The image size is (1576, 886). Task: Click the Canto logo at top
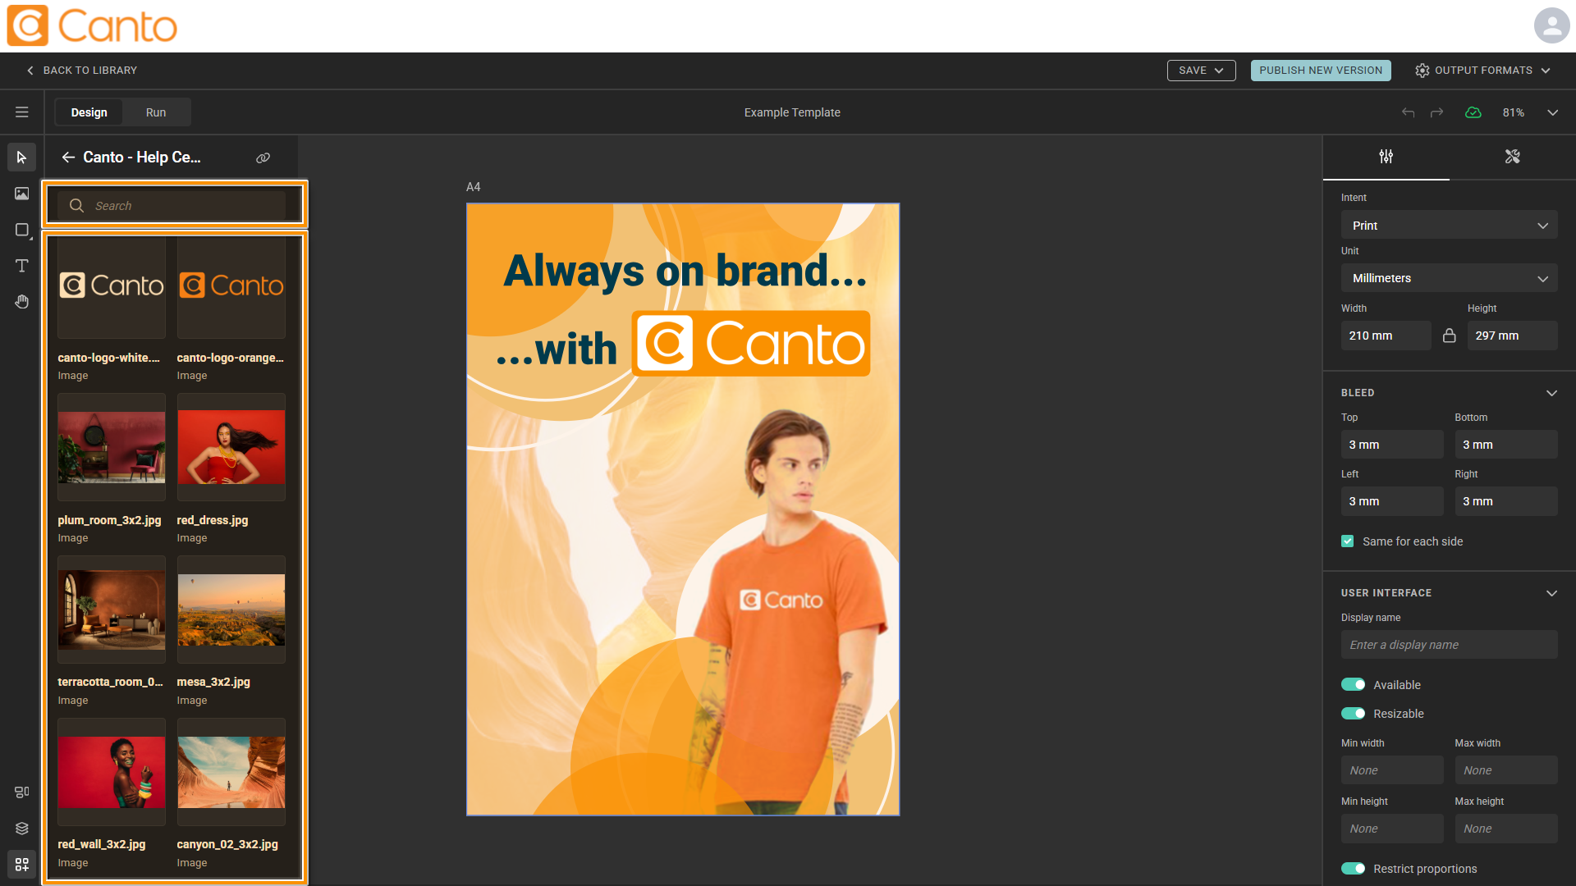[92, 25]
